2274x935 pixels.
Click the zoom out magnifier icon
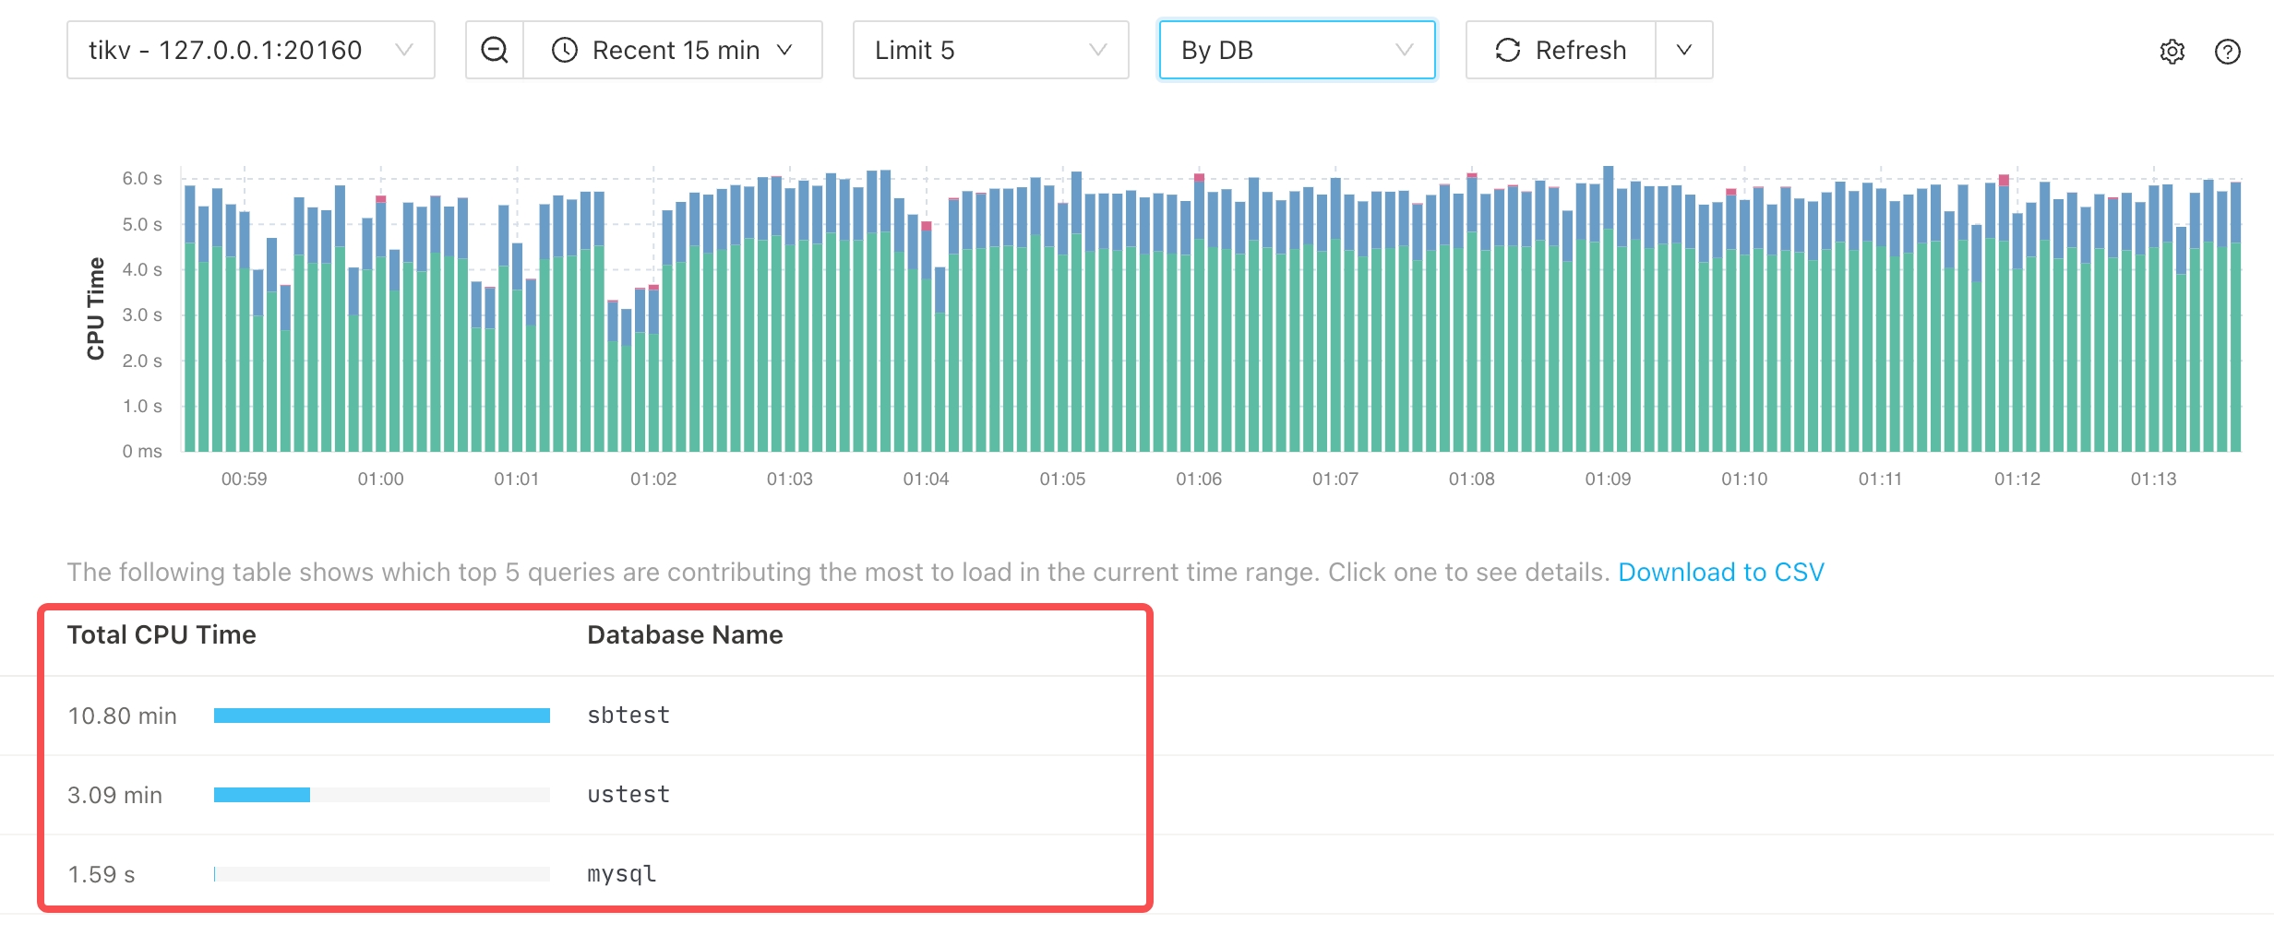pos(495,50)
